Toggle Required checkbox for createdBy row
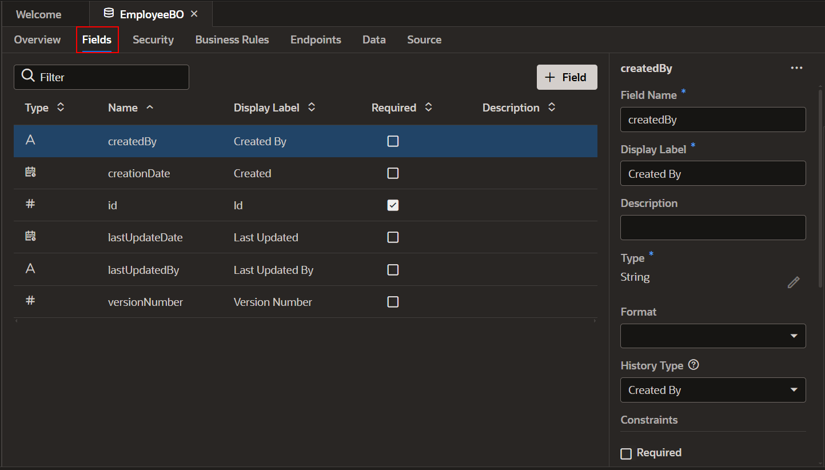The width and height of the screenshot is (825, 470). pos(393,141)
